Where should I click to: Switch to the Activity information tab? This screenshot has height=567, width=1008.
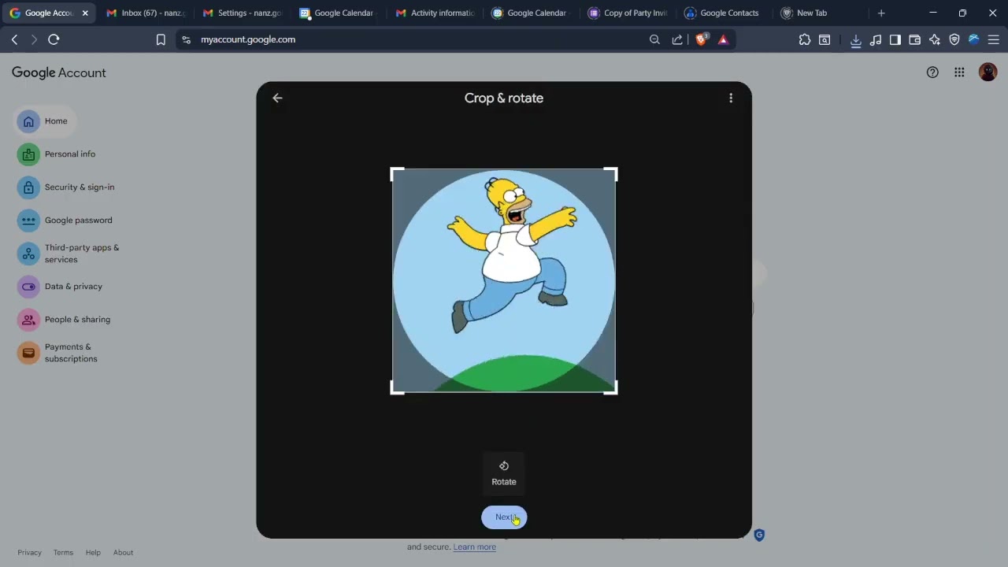tap(435, 13)
